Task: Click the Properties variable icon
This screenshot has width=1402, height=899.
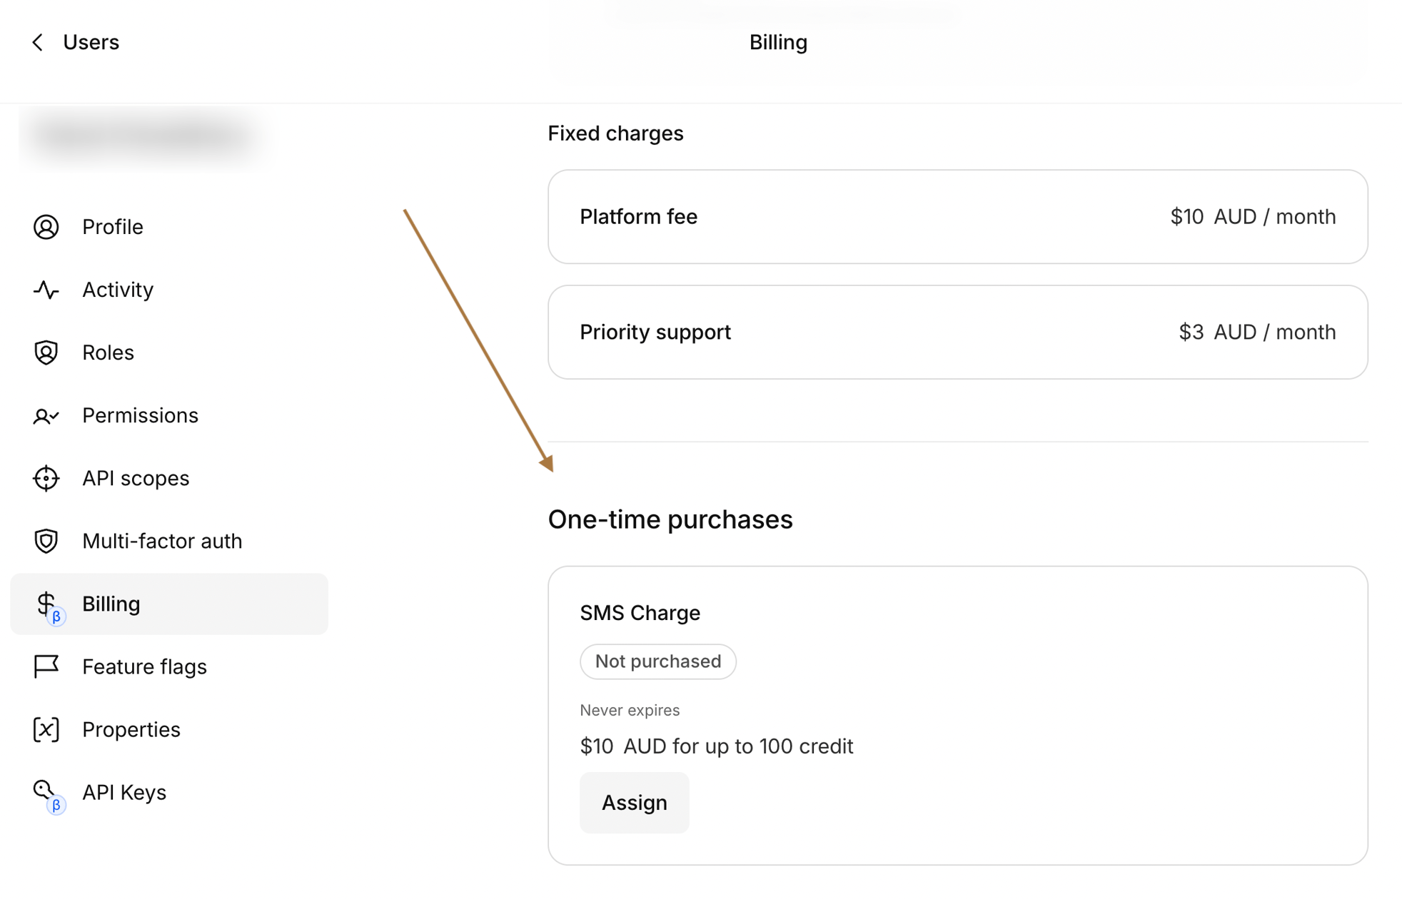Action: 46,729
